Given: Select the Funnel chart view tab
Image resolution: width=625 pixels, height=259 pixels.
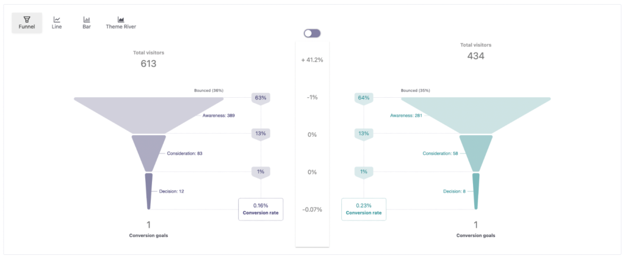Looking at the screenshot, I should tap(26, 23).
